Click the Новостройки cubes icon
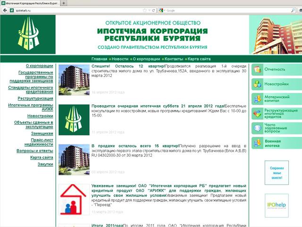Image resolution: width=302 pixels, height=227 pixels. click(x=257, y=84)
